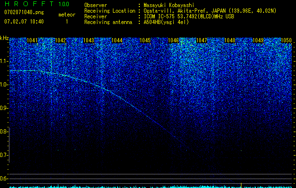Click the 0.8 kHz axis label
Screen dimensions: 296x188
pyautogui.click(x=4, y=132)
